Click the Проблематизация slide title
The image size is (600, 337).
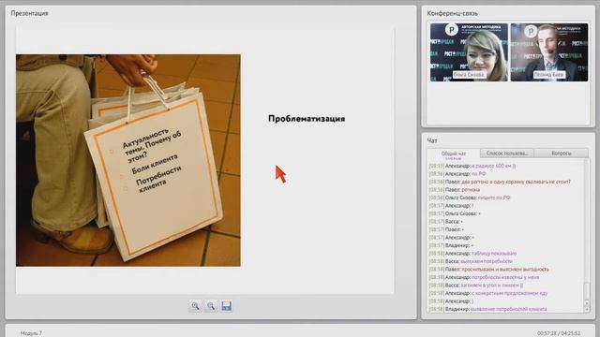point(307,119)
